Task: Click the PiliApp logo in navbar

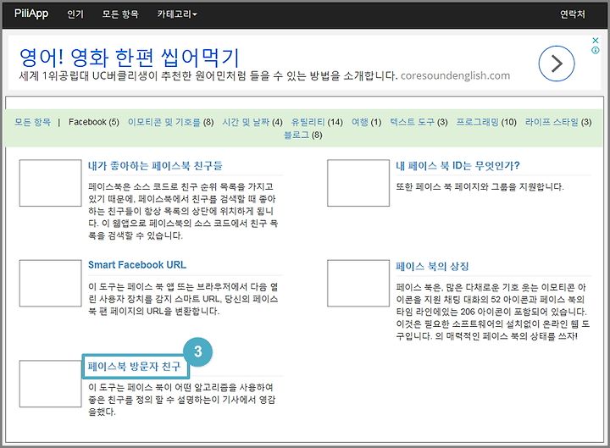Action: [31, 14]
